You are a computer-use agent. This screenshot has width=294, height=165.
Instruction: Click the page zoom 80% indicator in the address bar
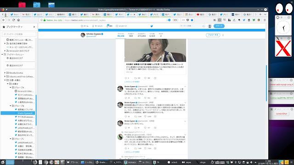pos(175,20)
